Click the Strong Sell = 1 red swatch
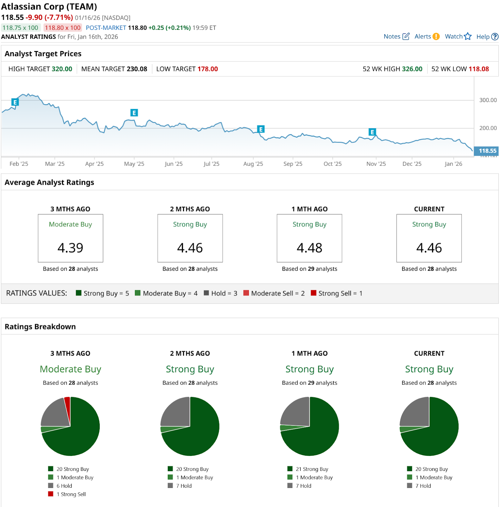 click(x=313, y=293)
